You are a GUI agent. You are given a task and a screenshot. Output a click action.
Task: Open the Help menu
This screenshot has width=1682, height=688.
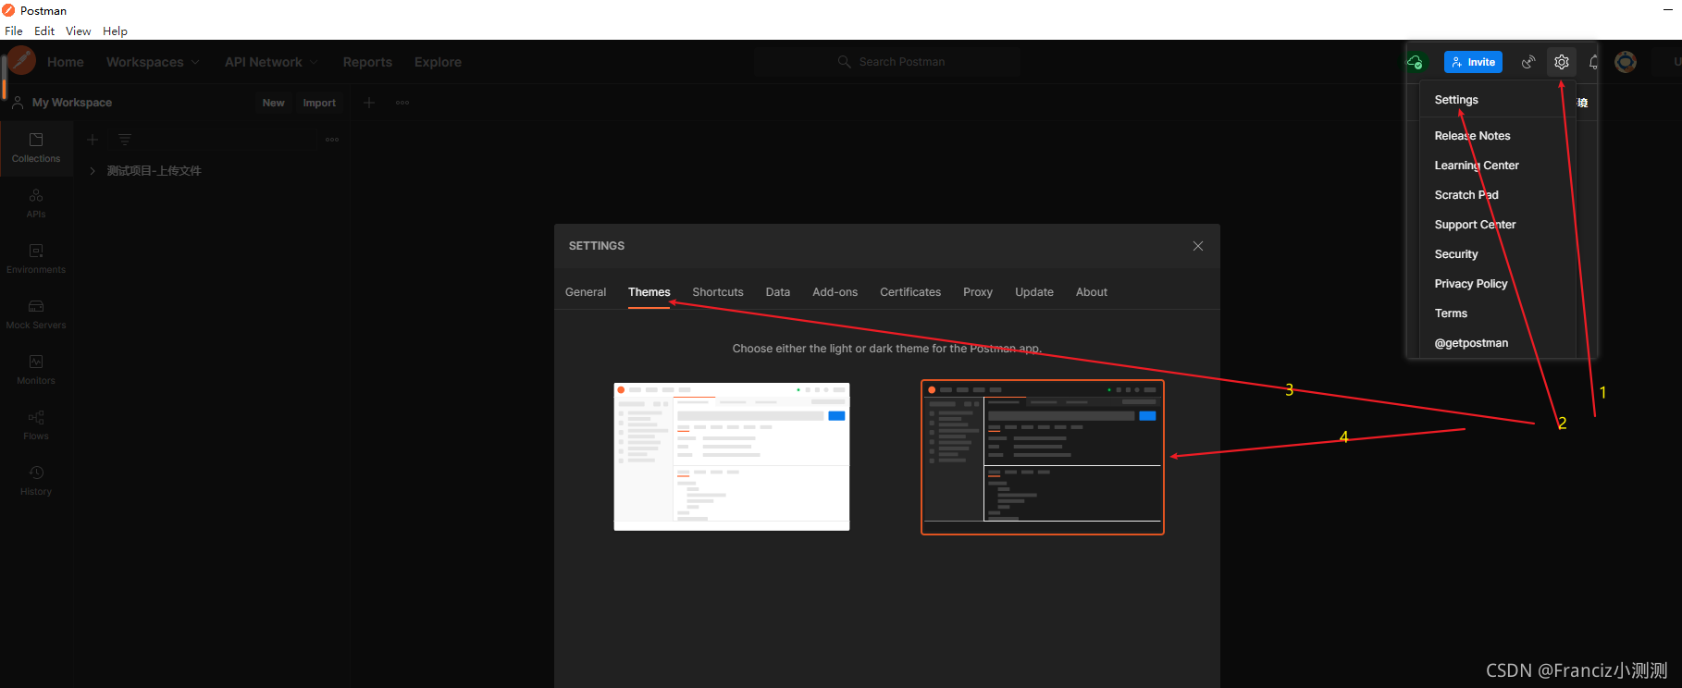point(115,31)
